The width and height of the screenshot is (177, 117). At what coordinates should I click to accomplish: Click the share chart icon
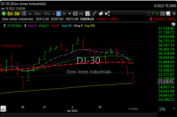click(107, 14)
